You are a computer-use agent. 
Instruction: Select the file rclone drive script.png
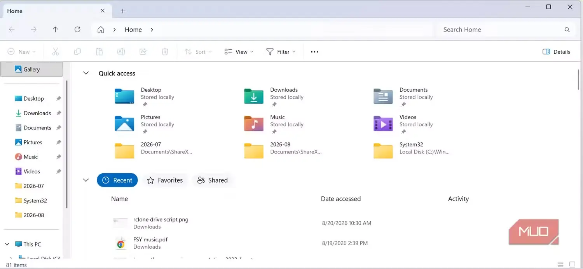[x=161, y=219]
